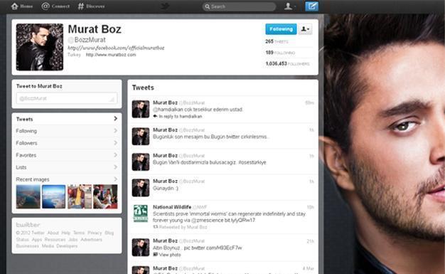Click the Privacy link in the footer
Screen dimensions: 445x274
pos(95,233)
